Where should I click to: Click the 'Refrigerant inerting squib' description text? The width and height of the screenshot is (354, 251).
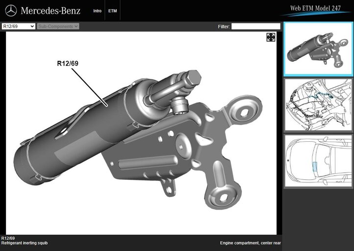click(24, 243)
